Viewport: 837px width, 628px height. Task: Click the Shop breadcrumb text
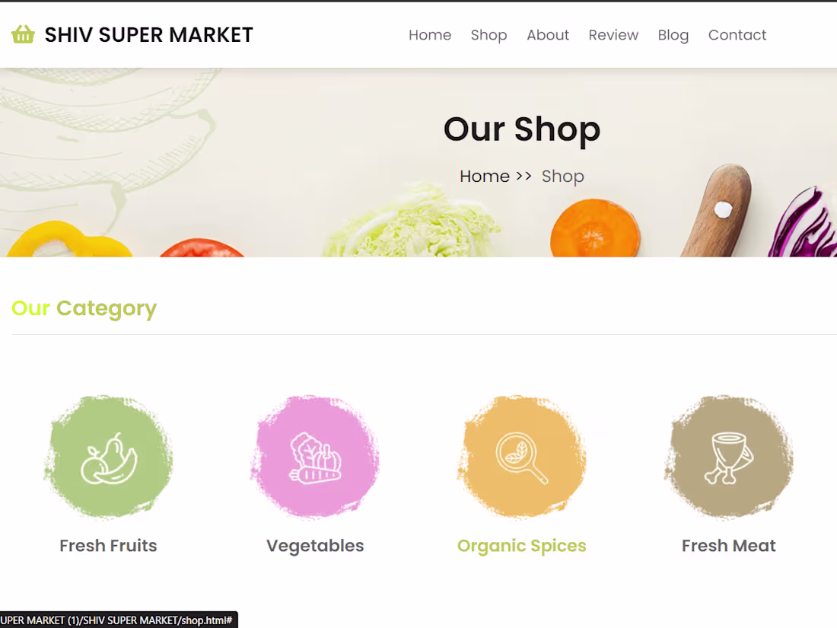(562, 177)
